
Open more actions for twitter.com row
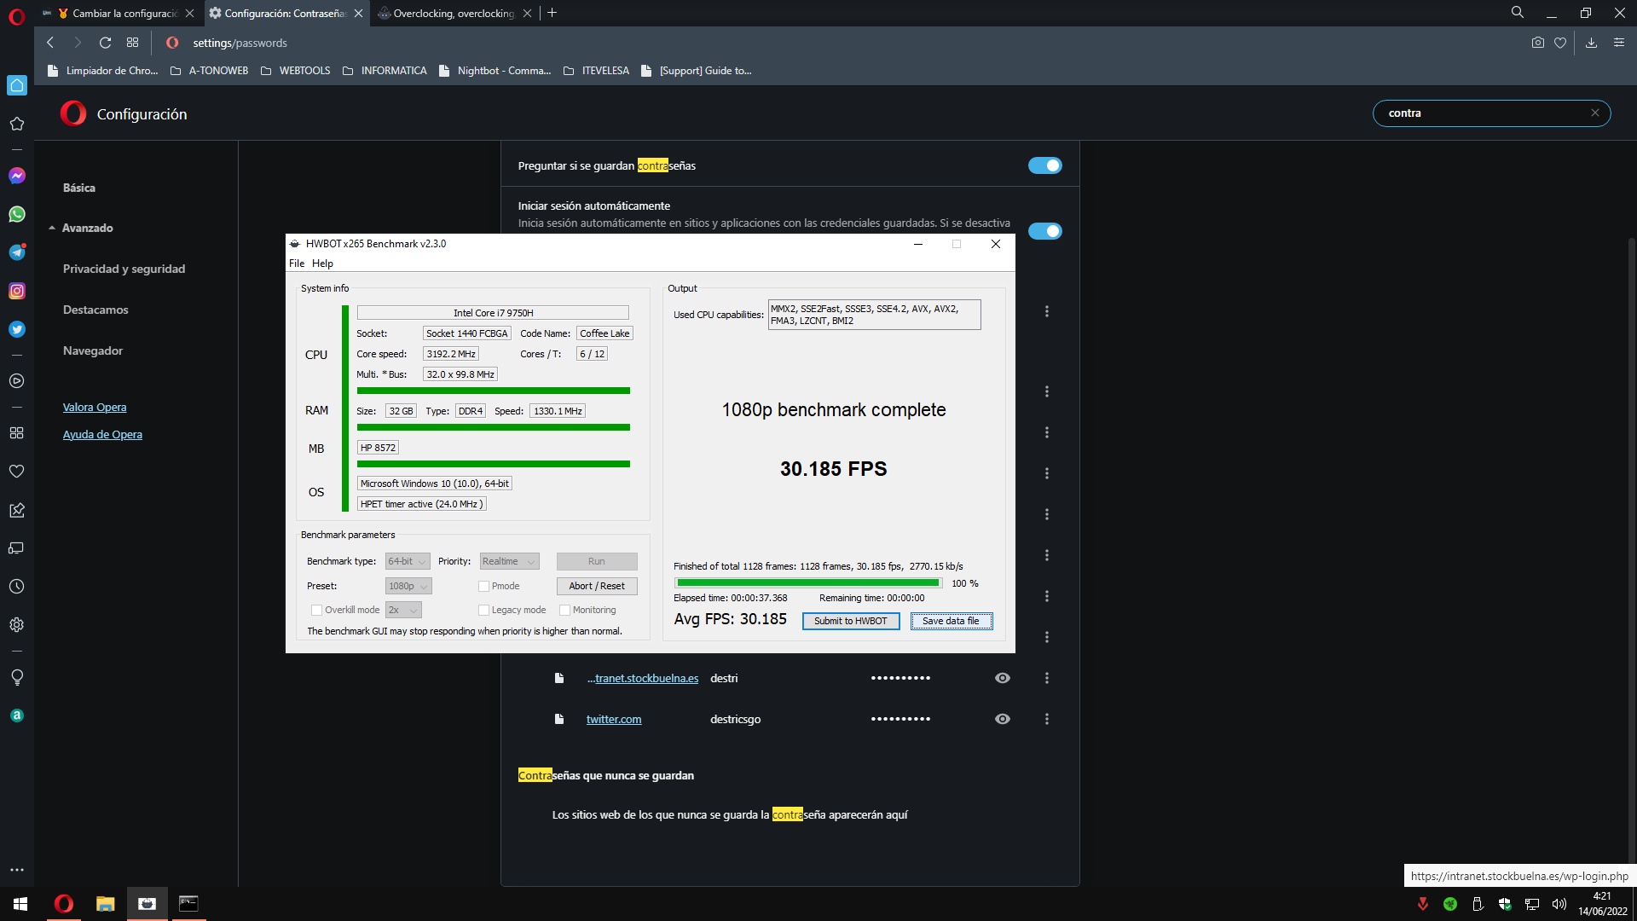point(1047,719)
